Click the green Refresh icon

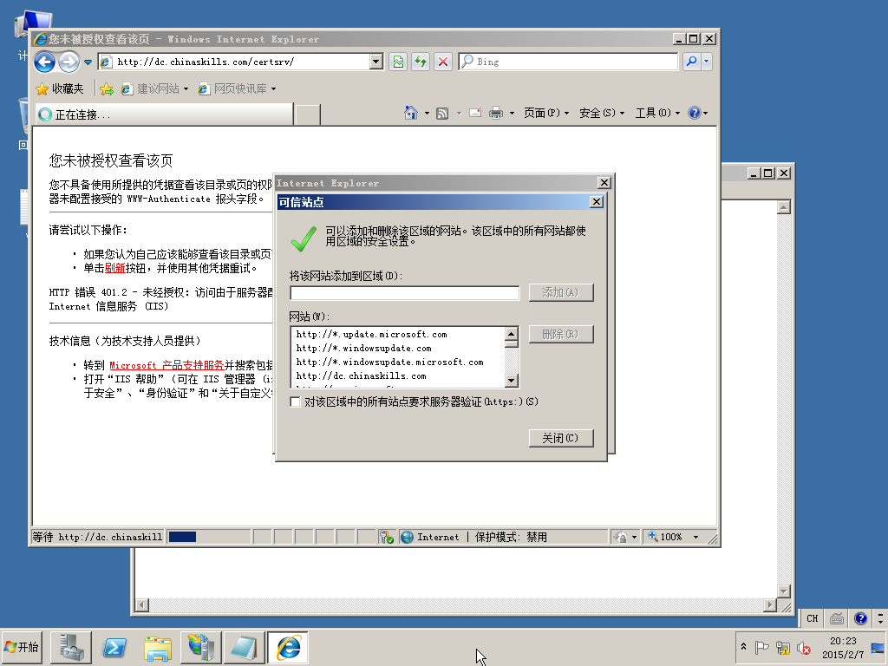click(421, 62)
